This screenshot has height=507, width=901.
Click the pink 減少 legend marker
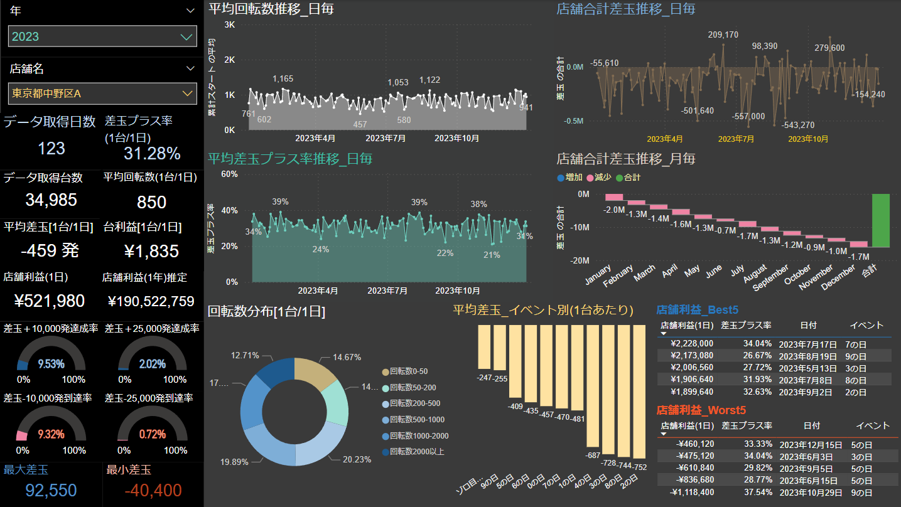click(590, 178)
